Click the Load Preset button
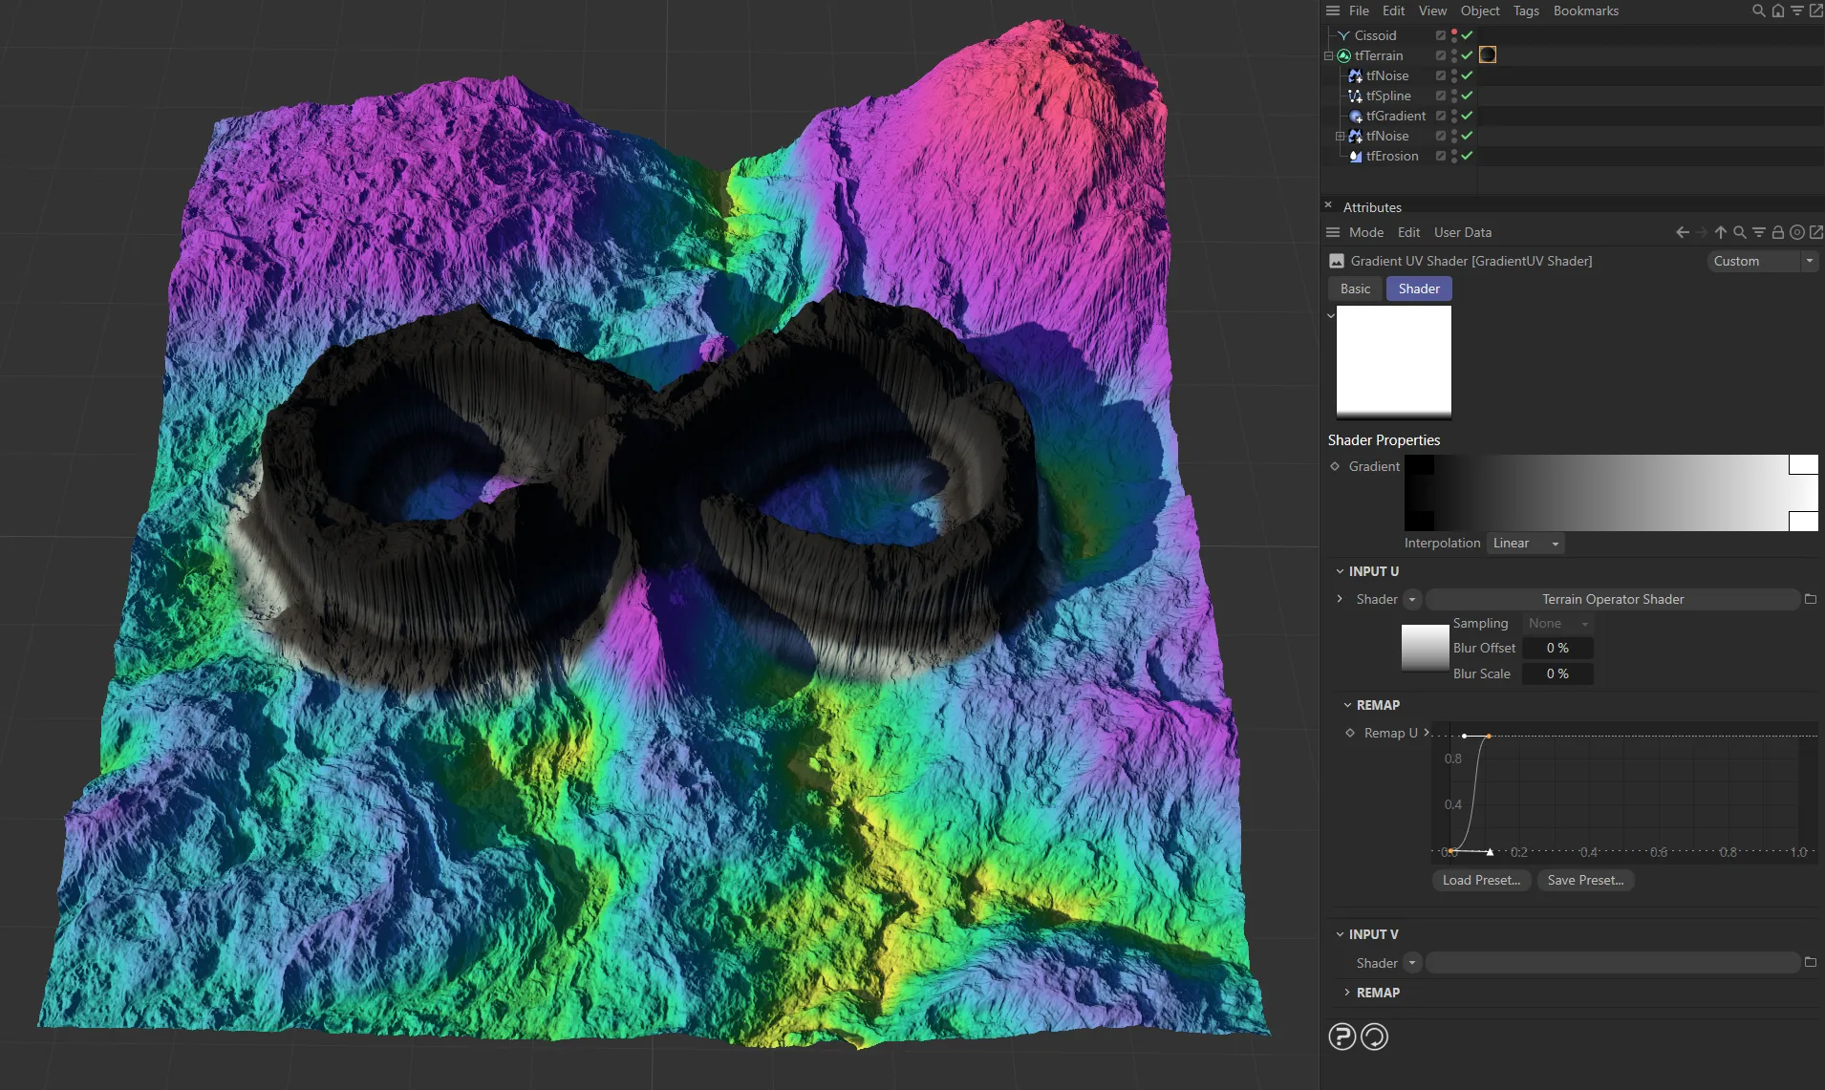This screenshot has height=1090, width=1825. pos(1481,880)
